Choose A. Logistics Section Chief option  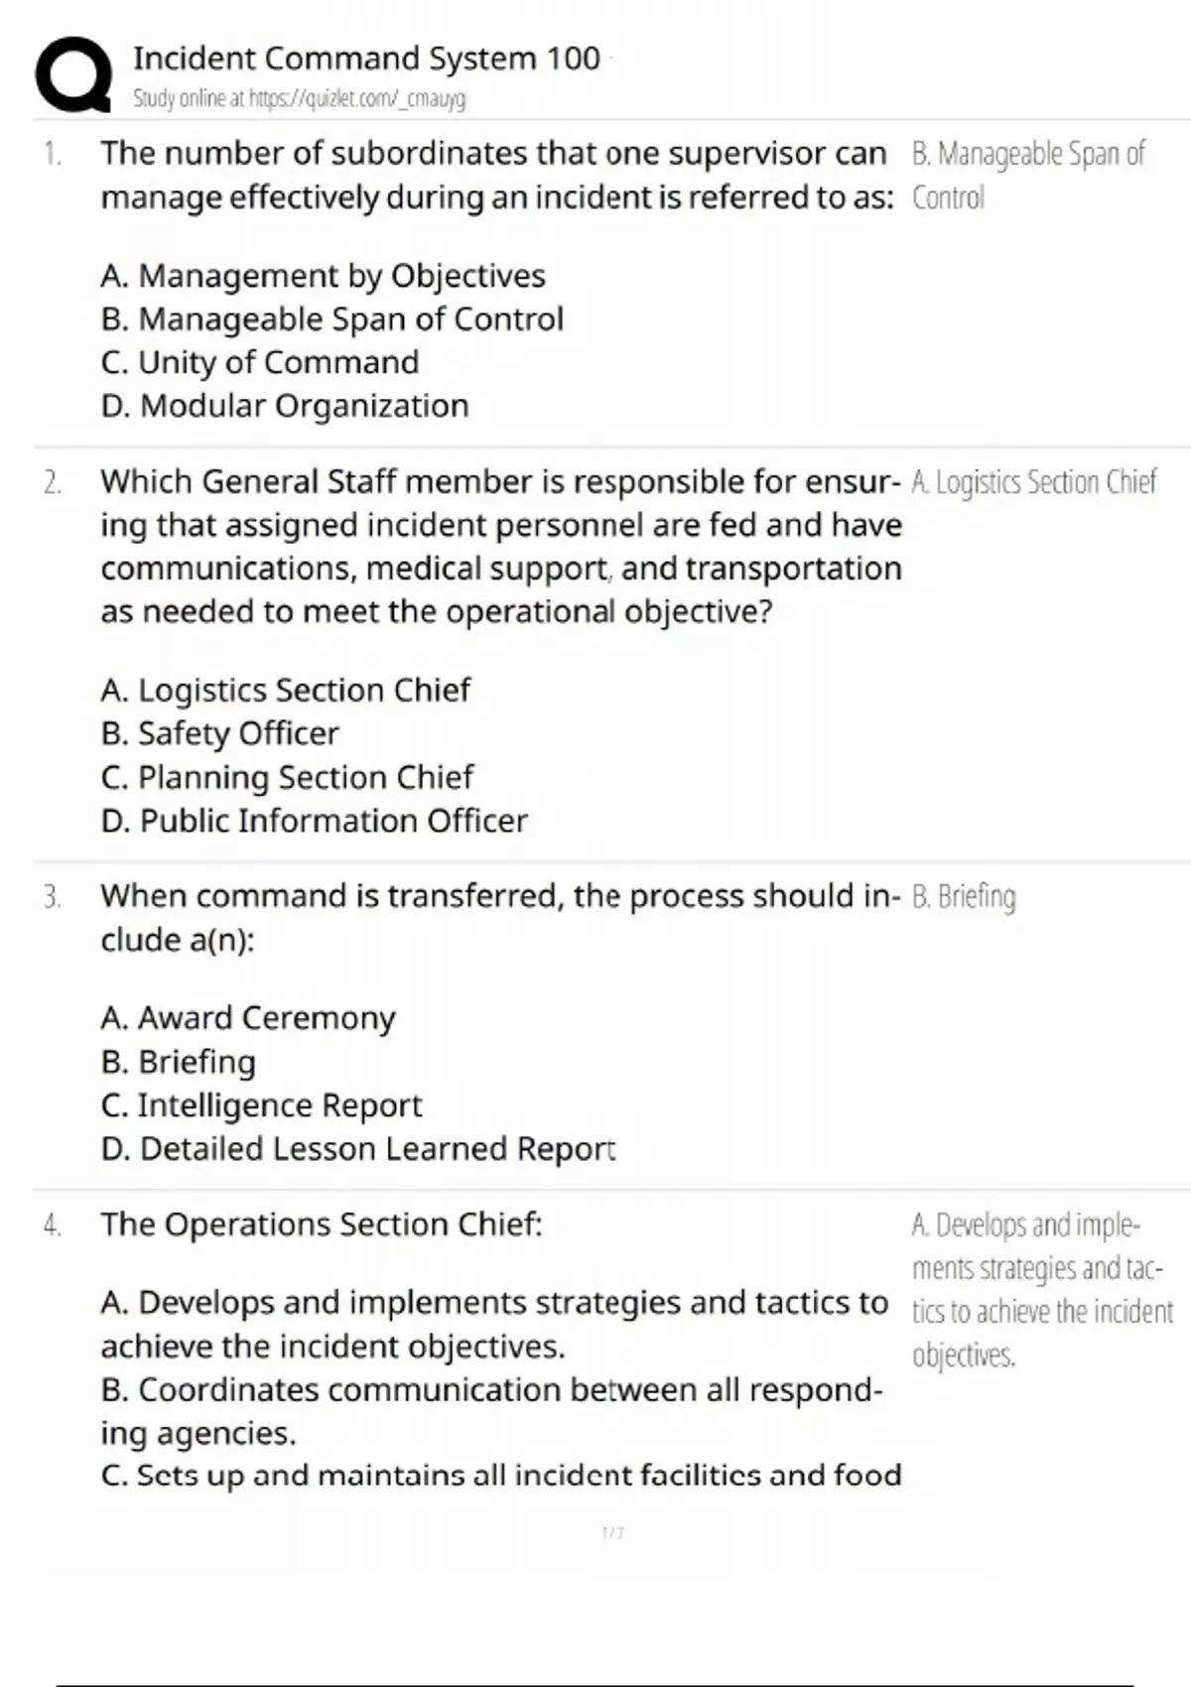[285, 690]
